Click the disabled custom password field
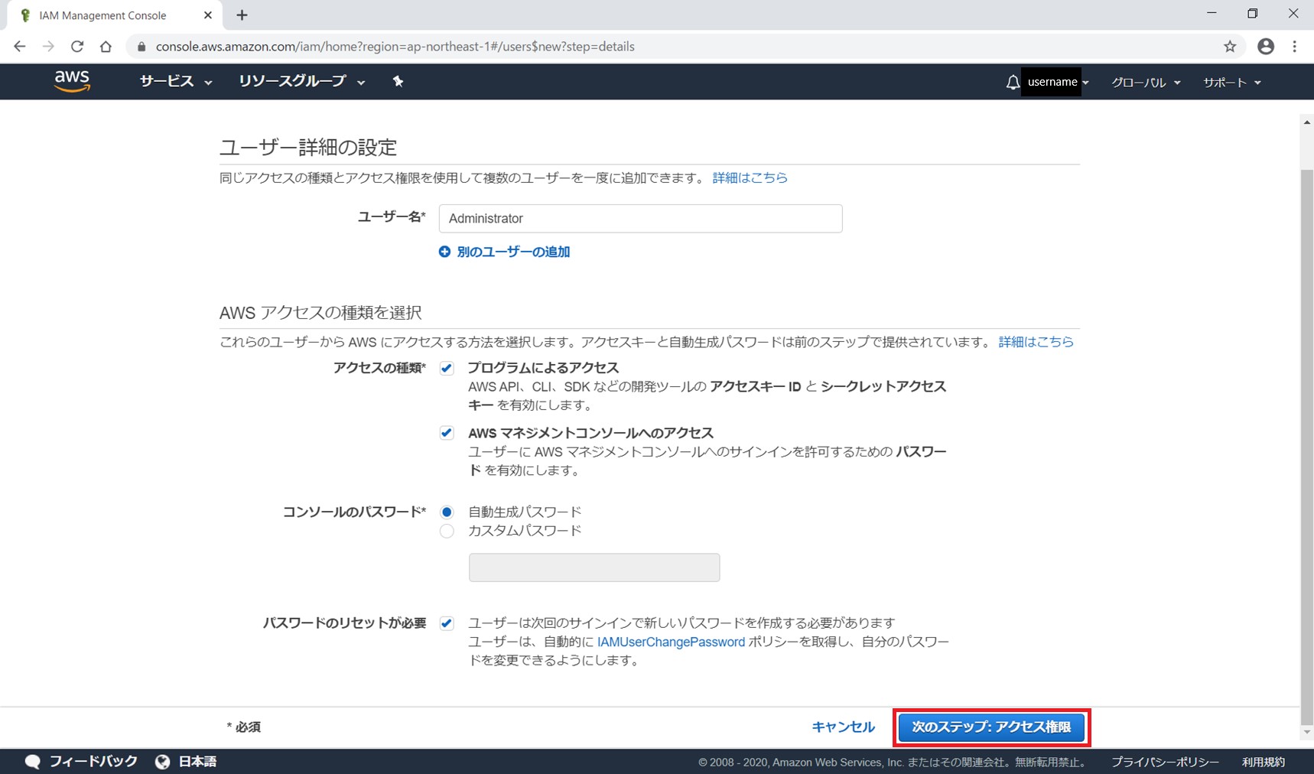Viewport: 1314px width, 774px height. point(594,567)
